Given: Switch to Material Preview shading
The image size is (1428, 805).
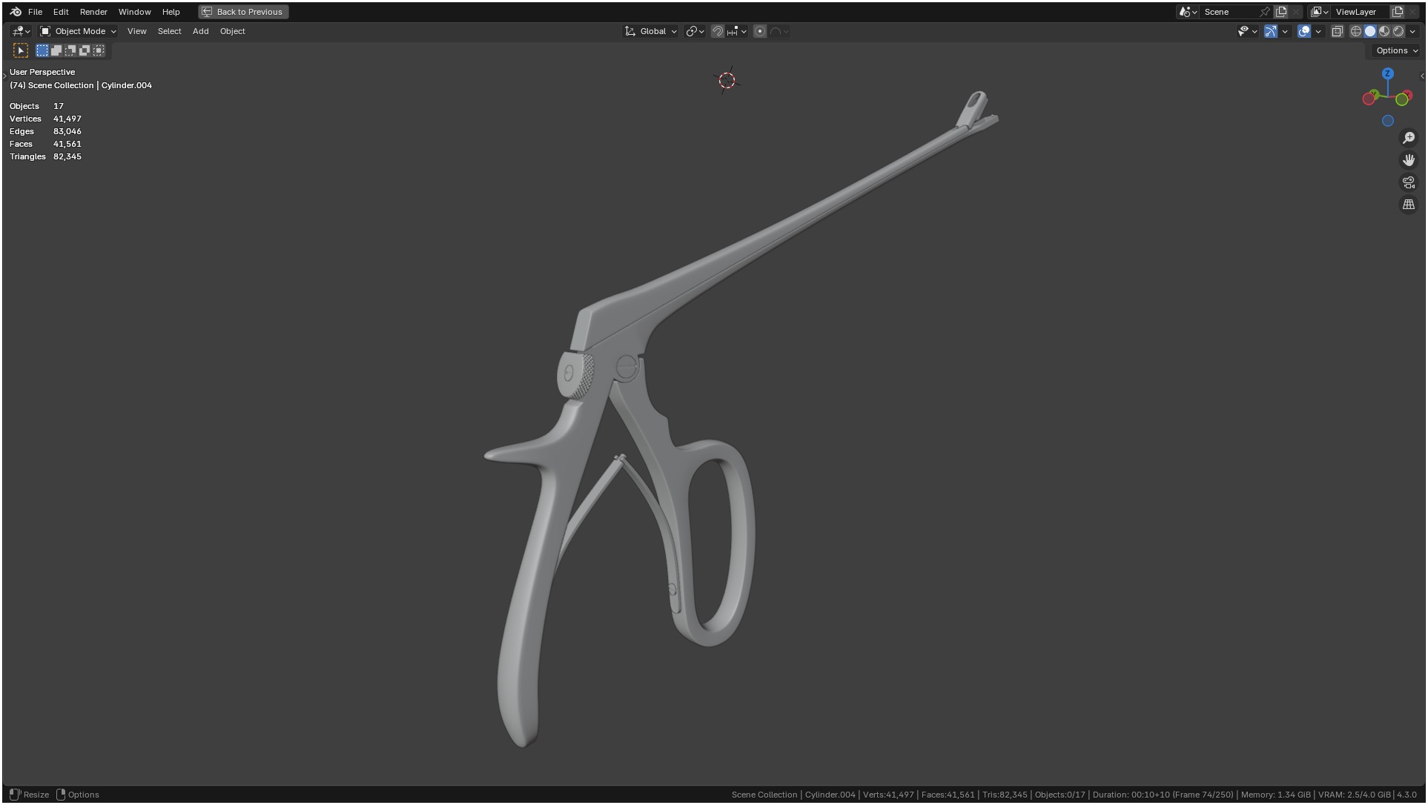Looking at the screenshot, I should [x=1384, y=31].
